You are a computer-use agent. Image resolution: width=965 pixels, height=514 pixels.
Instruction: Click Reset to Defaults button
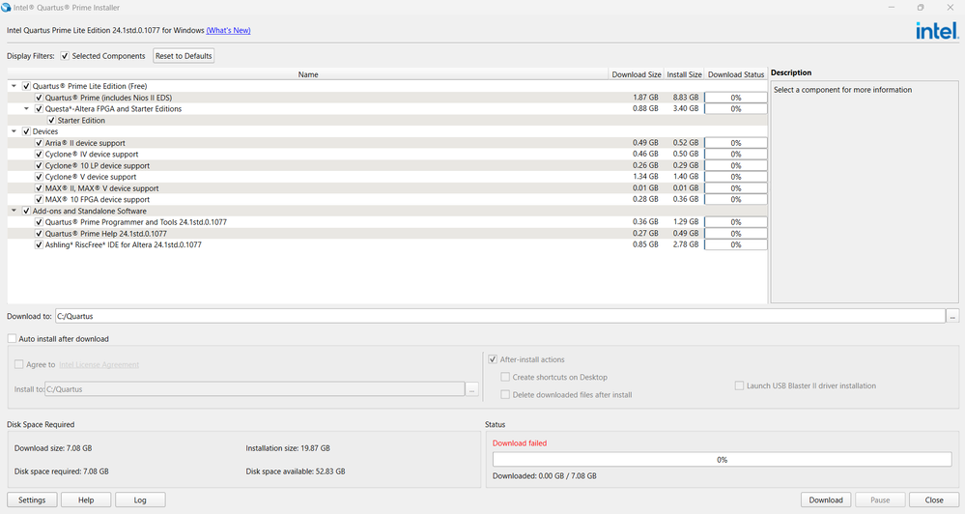tap(184, 56)
